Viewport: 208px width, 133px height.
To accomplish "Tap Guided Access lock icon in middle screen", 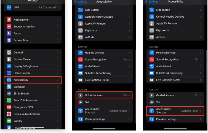I will click(x=80, y=95).
